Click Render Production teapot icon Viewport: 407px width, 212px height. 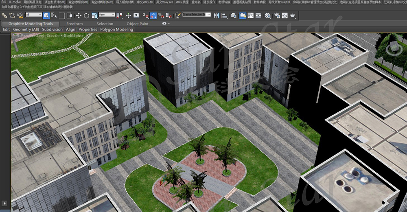pos(293,15)
